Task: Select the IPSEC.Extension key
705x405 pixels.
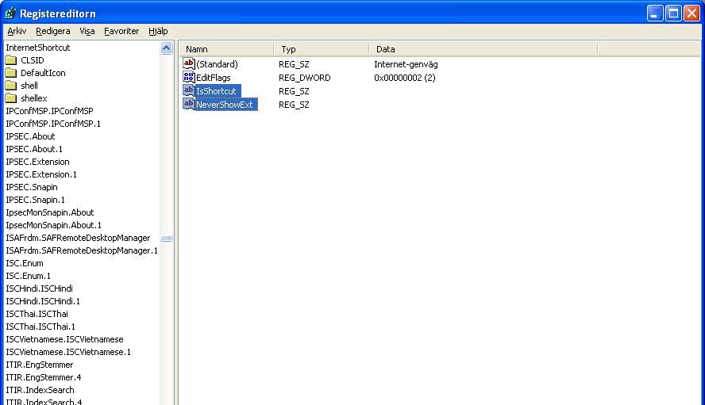Action: click(x=37, y=162)
